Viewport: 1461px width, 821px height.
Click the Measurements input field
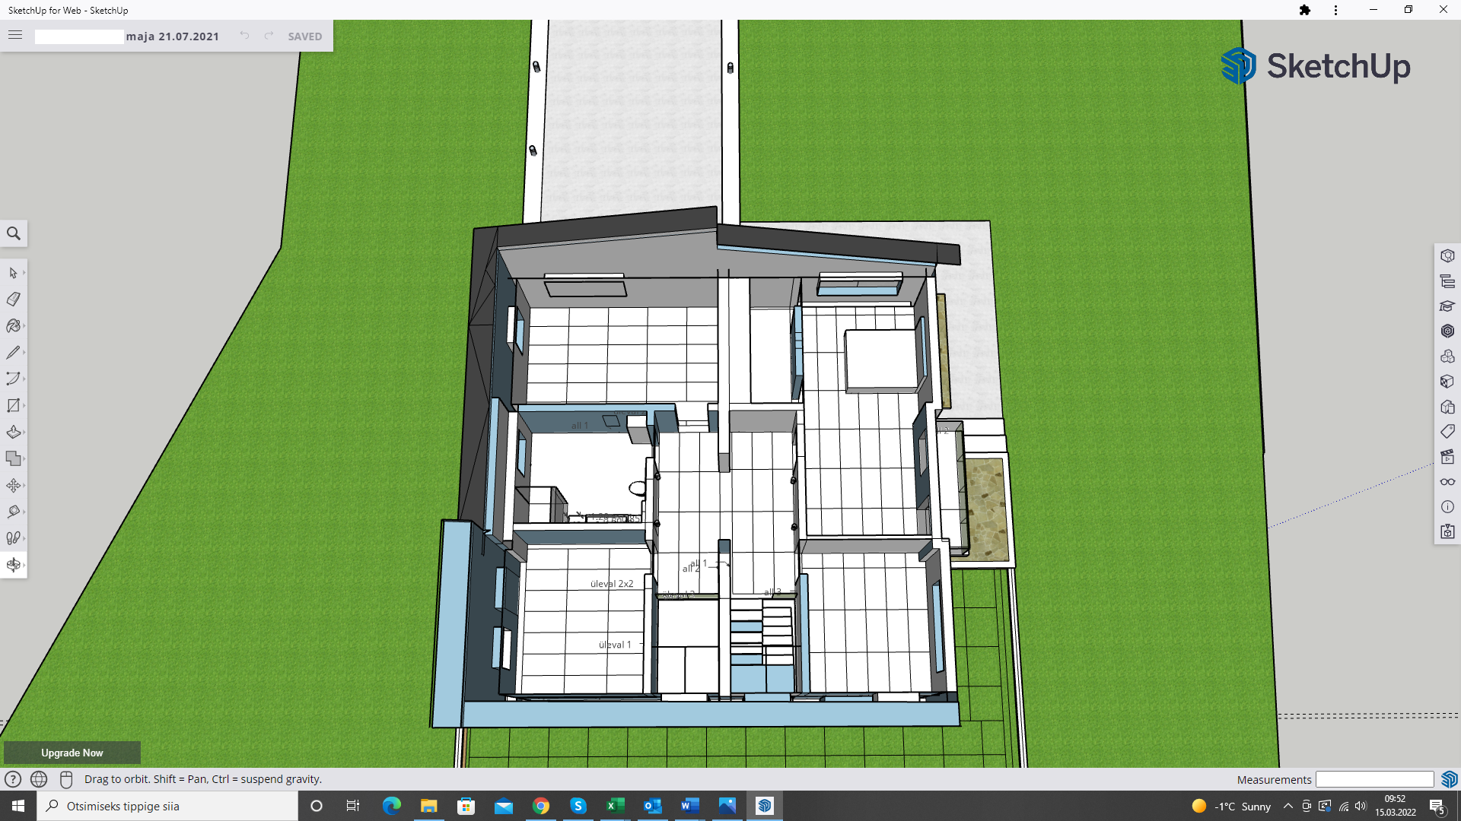[1374, 779]
